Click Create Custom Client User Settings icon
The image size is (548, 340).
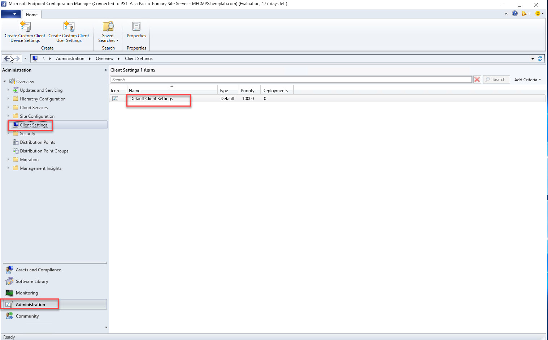[69, 27]
